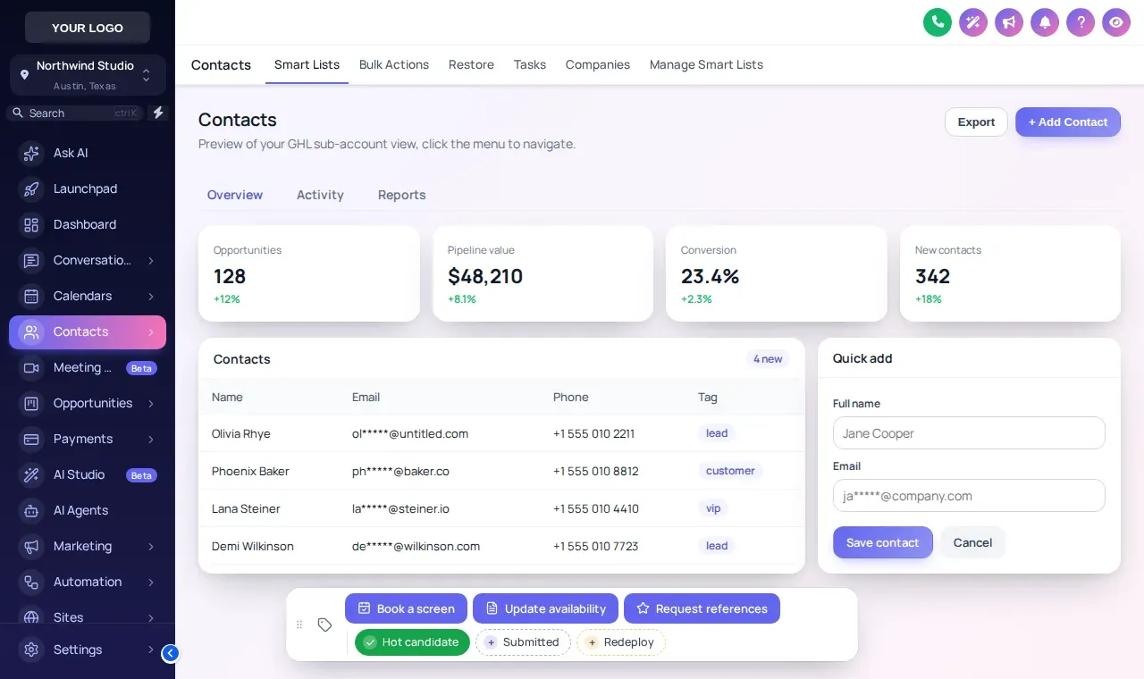The width and height of the screenshot is (1144, 679).
Task: Click the Full name input field
Action: coord(969,433)
